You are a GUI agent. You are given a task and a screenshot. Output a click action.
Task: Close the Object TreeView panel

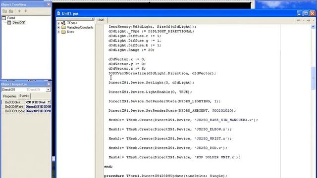pos(49,4)
